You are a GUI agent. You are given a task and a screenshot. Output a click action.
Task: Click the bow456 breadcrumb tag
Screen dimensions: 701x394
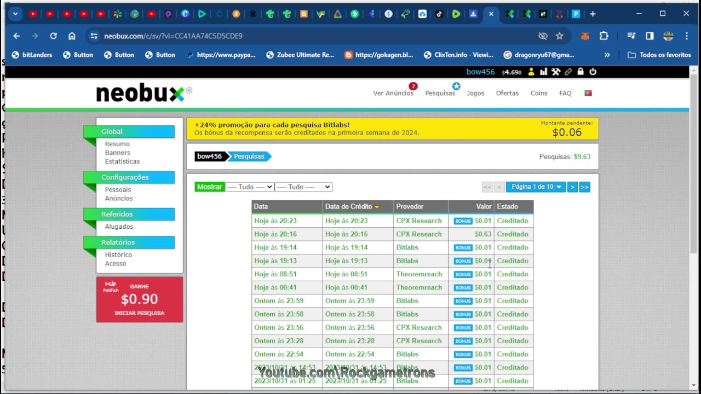pyautogui.click(x=210, y=157)
